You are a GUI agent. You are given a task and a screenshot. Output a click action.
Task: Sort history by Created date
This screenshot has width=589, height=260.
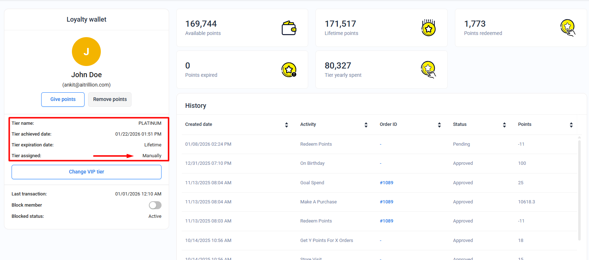pyautogui.click(x=287, y=125)
